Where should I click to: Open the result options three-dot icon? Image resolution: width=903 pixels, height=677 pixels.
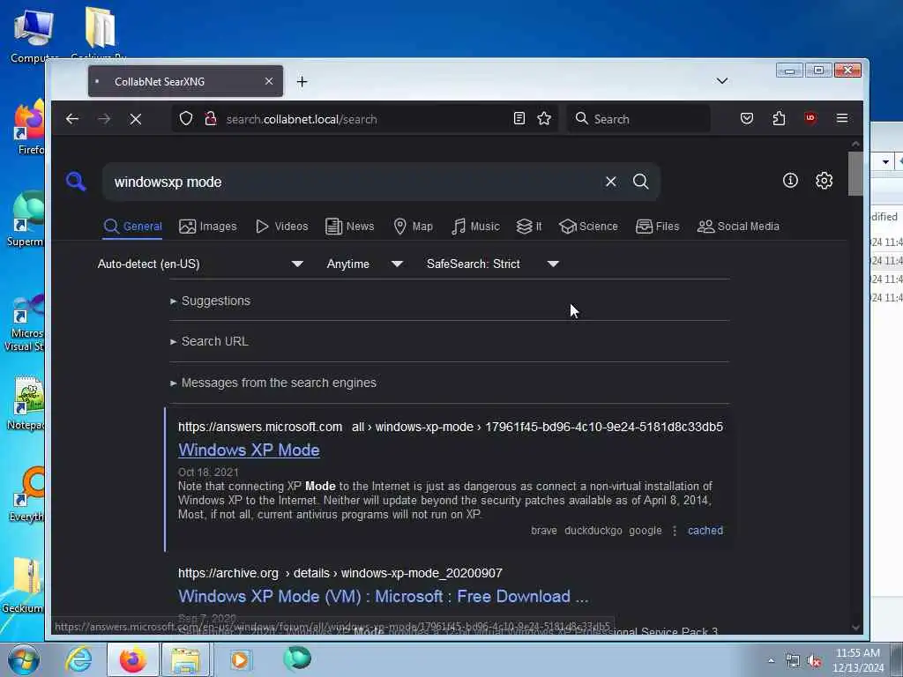(x=675, y=531)
